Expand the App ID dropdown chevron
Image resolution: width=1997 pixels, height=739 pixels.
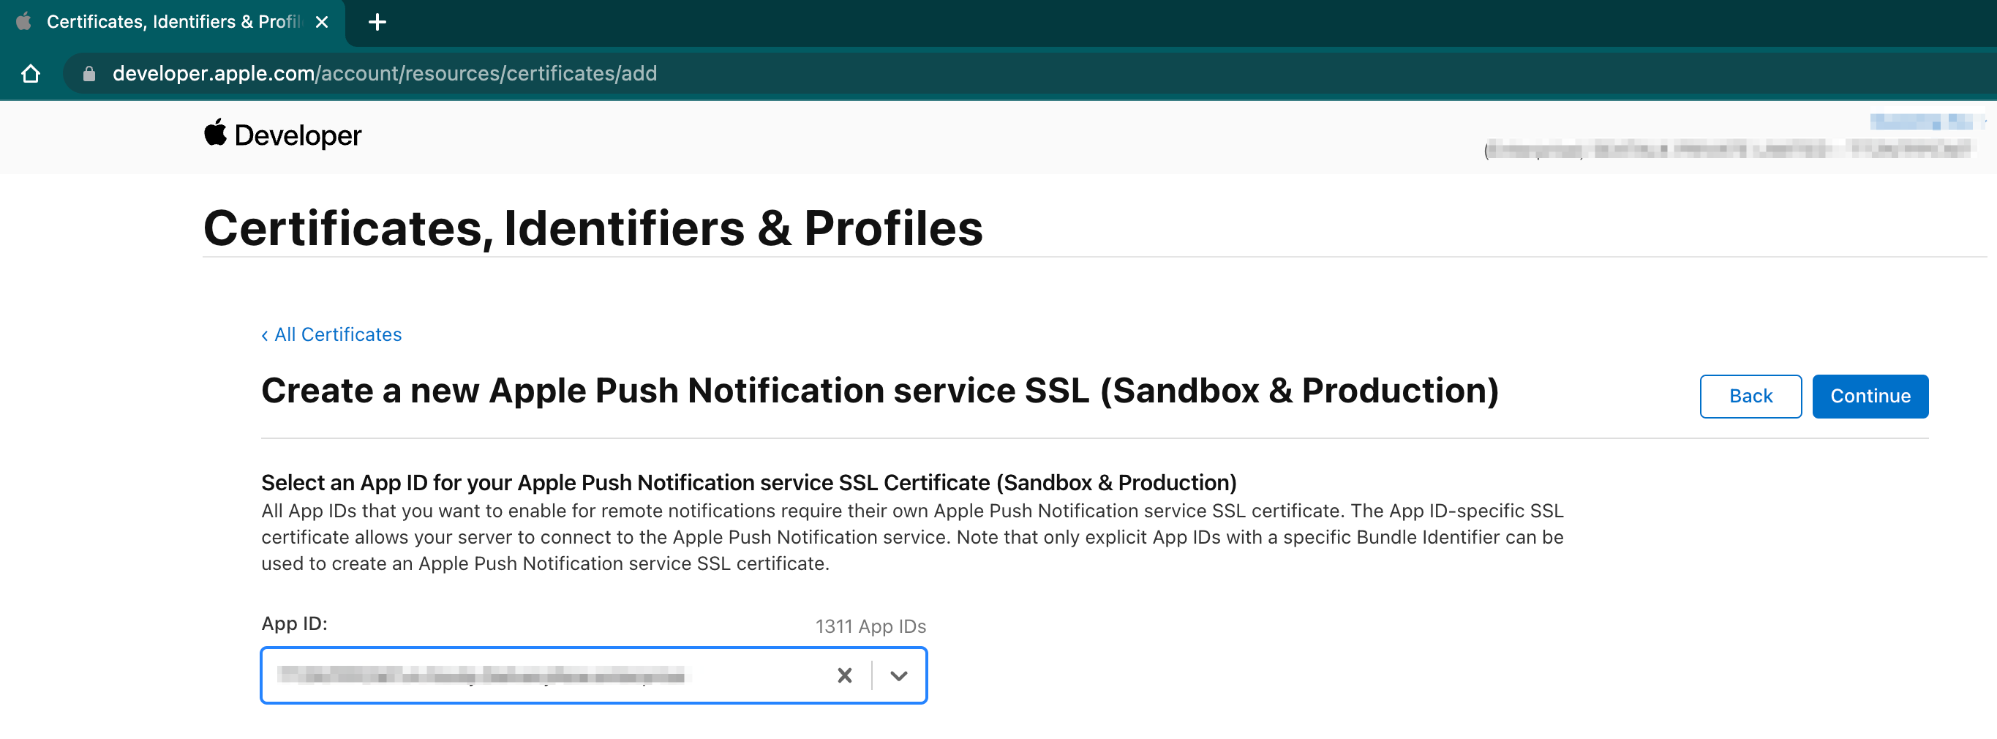pyautogui.click(x=898, y=675)
